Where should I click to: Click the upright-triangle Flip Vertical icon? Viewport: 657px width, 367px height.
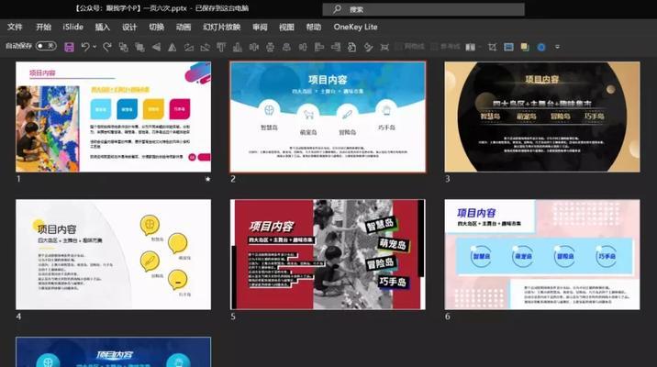pos(173,47)
